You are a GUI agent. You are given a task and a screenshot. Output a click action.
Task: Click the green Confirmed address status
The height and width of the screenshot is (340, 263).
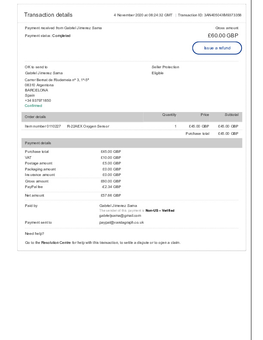[x=34, y=106]
